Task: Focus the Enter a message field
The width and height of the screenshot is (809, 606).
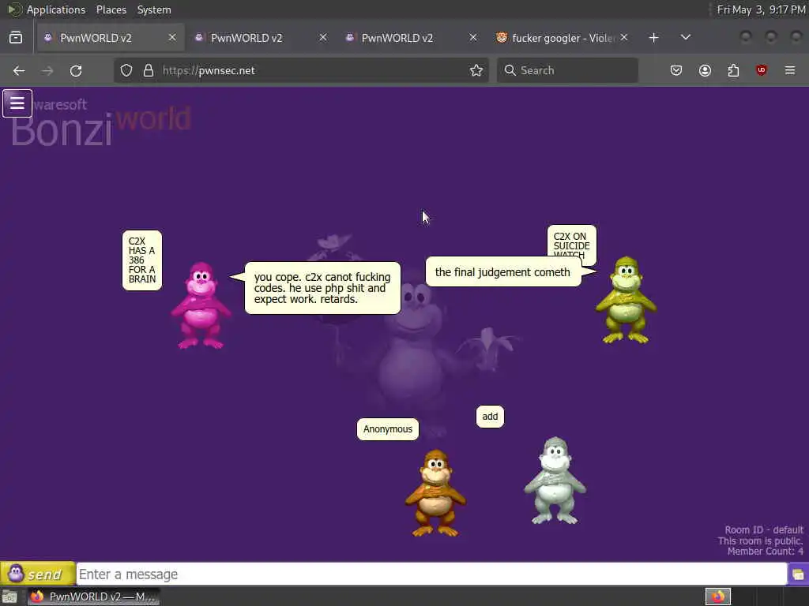Action: tap(431, 574)
